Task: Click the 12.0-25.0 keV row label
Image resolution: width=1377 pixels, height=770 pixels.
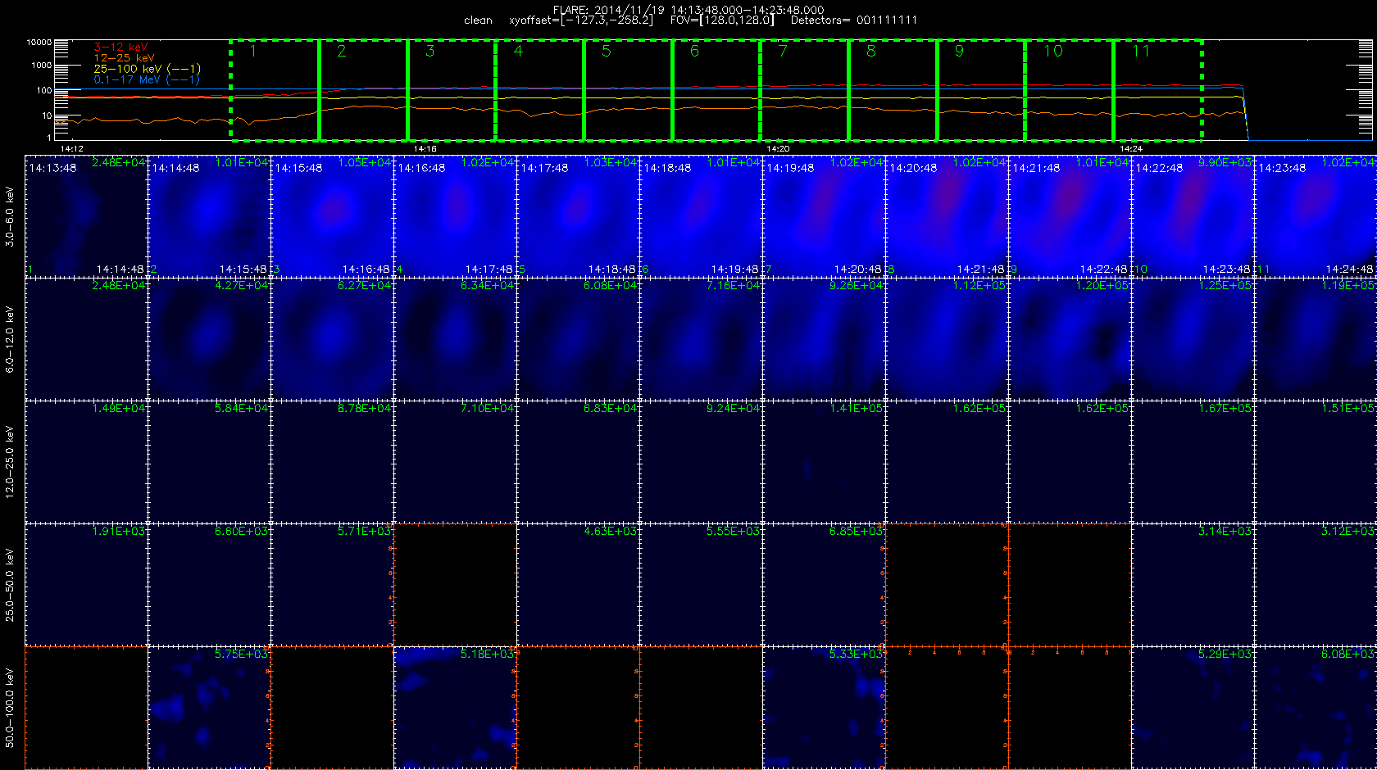Action: (x=10, y=462)
